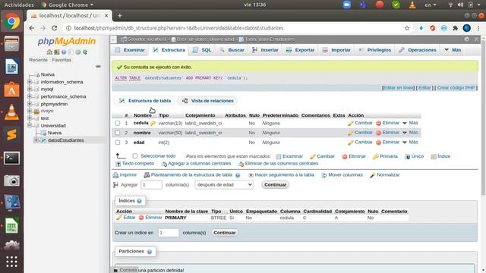The width and height of the screenshot is (486, 273).
Task: Open Más dropdown for edad row
Action: click(x=410, y=143)
